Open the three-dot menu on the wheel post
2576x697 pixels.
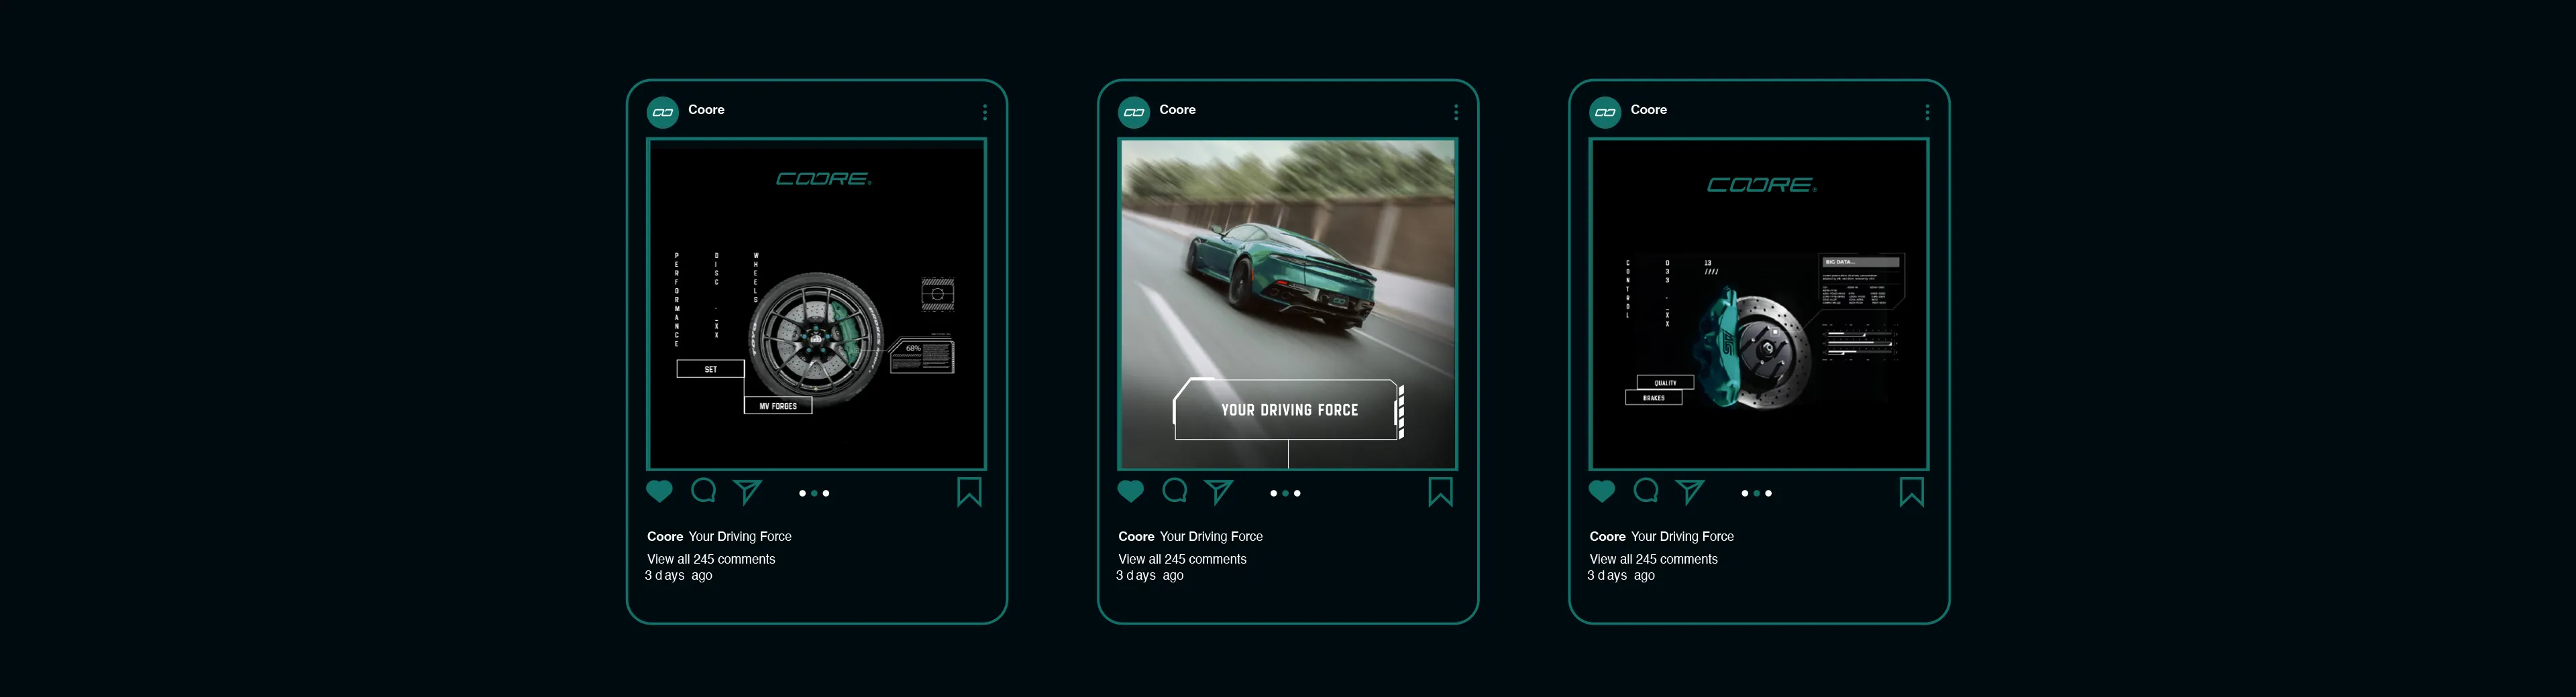(x=985, y=112)
